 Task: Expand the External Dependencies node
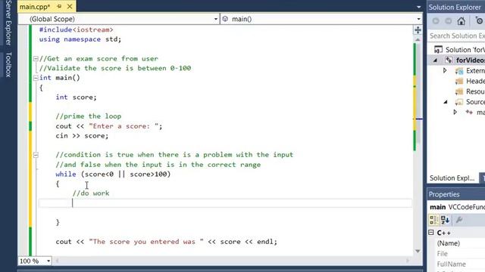click(x=445, y=70)
